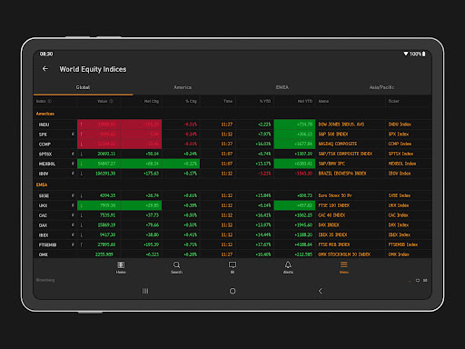Switch to the Asia/Pacific tab
The height and width of the screenshot is (349, 465).
pyautogui.click(x=381, y=87)
